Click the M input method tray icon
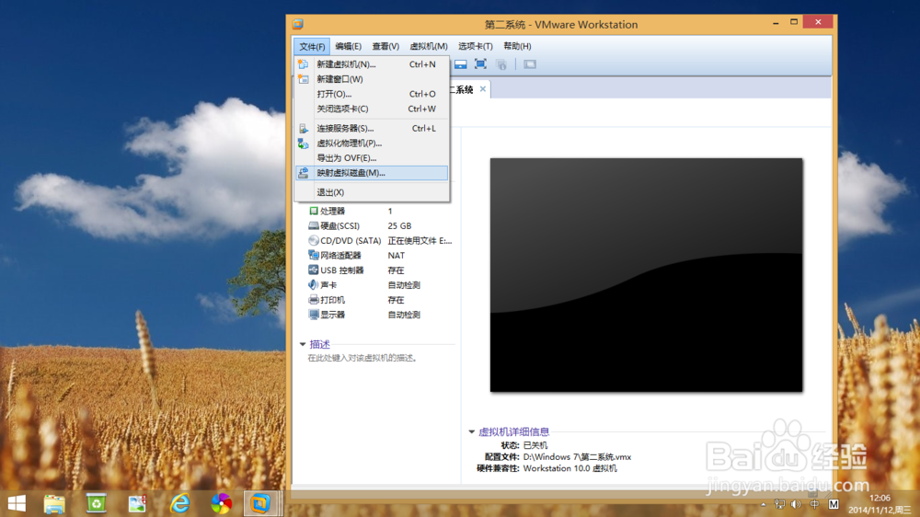This screenshot has width=920, height=517. [834, 504]
